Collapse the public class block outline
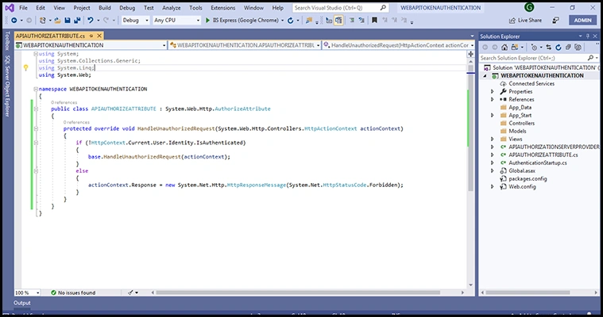Image resolution: width=603 pixels, height=317 pixels. [x=36, y=109]
